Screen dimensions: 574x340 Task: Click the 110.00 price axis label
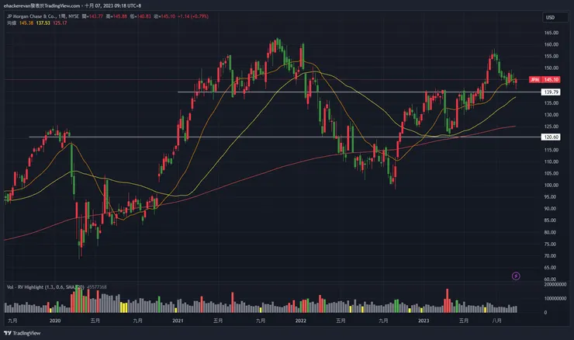(x=552, y=161)
